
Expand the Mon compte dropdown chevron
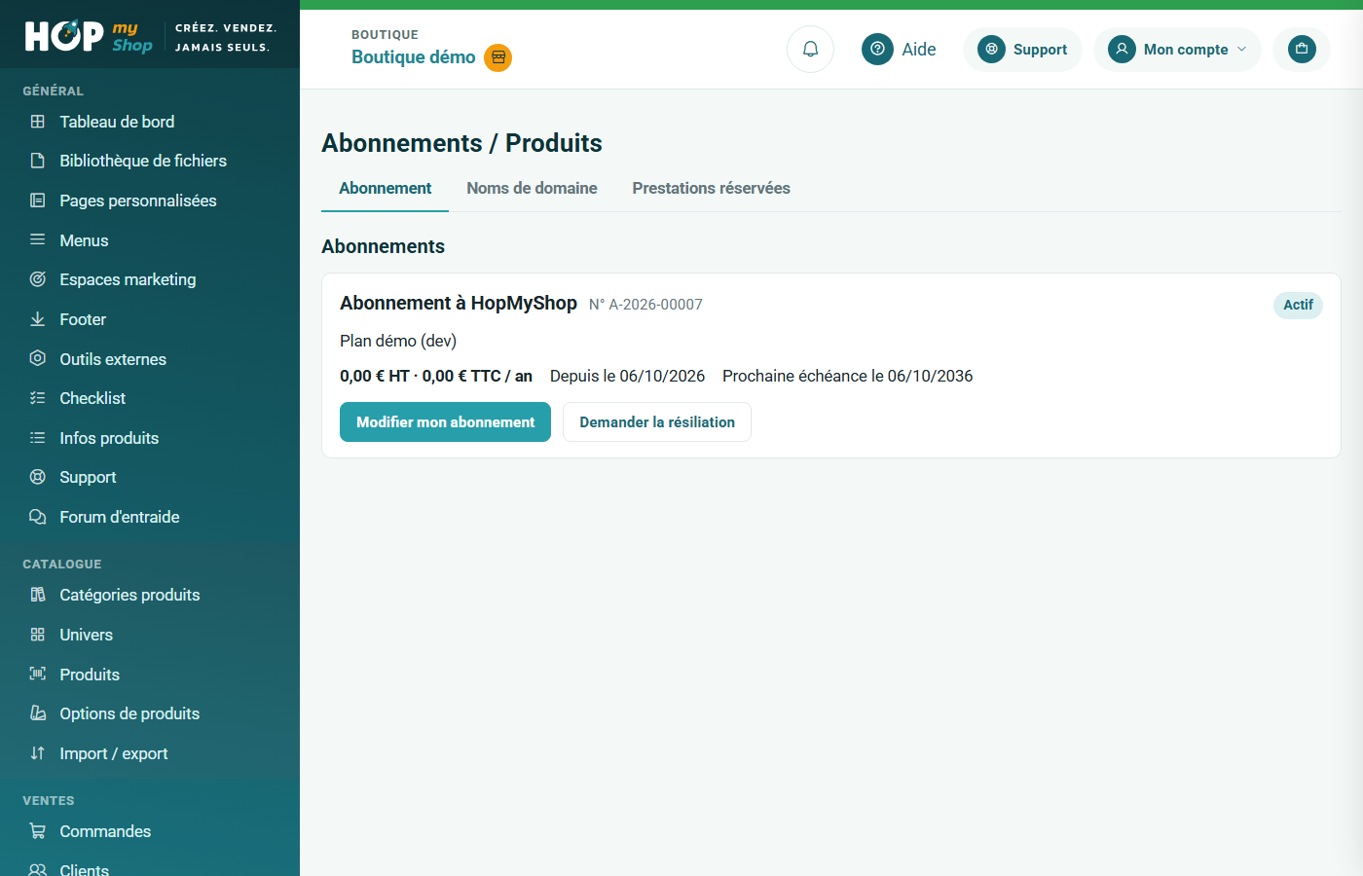pyautogui.click(x=1241, y=49)
